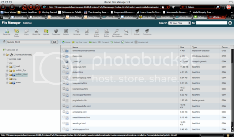The height and width of the screenshot is (137, 234).
Task: Launch the Code Editor
Action: click(x=97, y=33)
